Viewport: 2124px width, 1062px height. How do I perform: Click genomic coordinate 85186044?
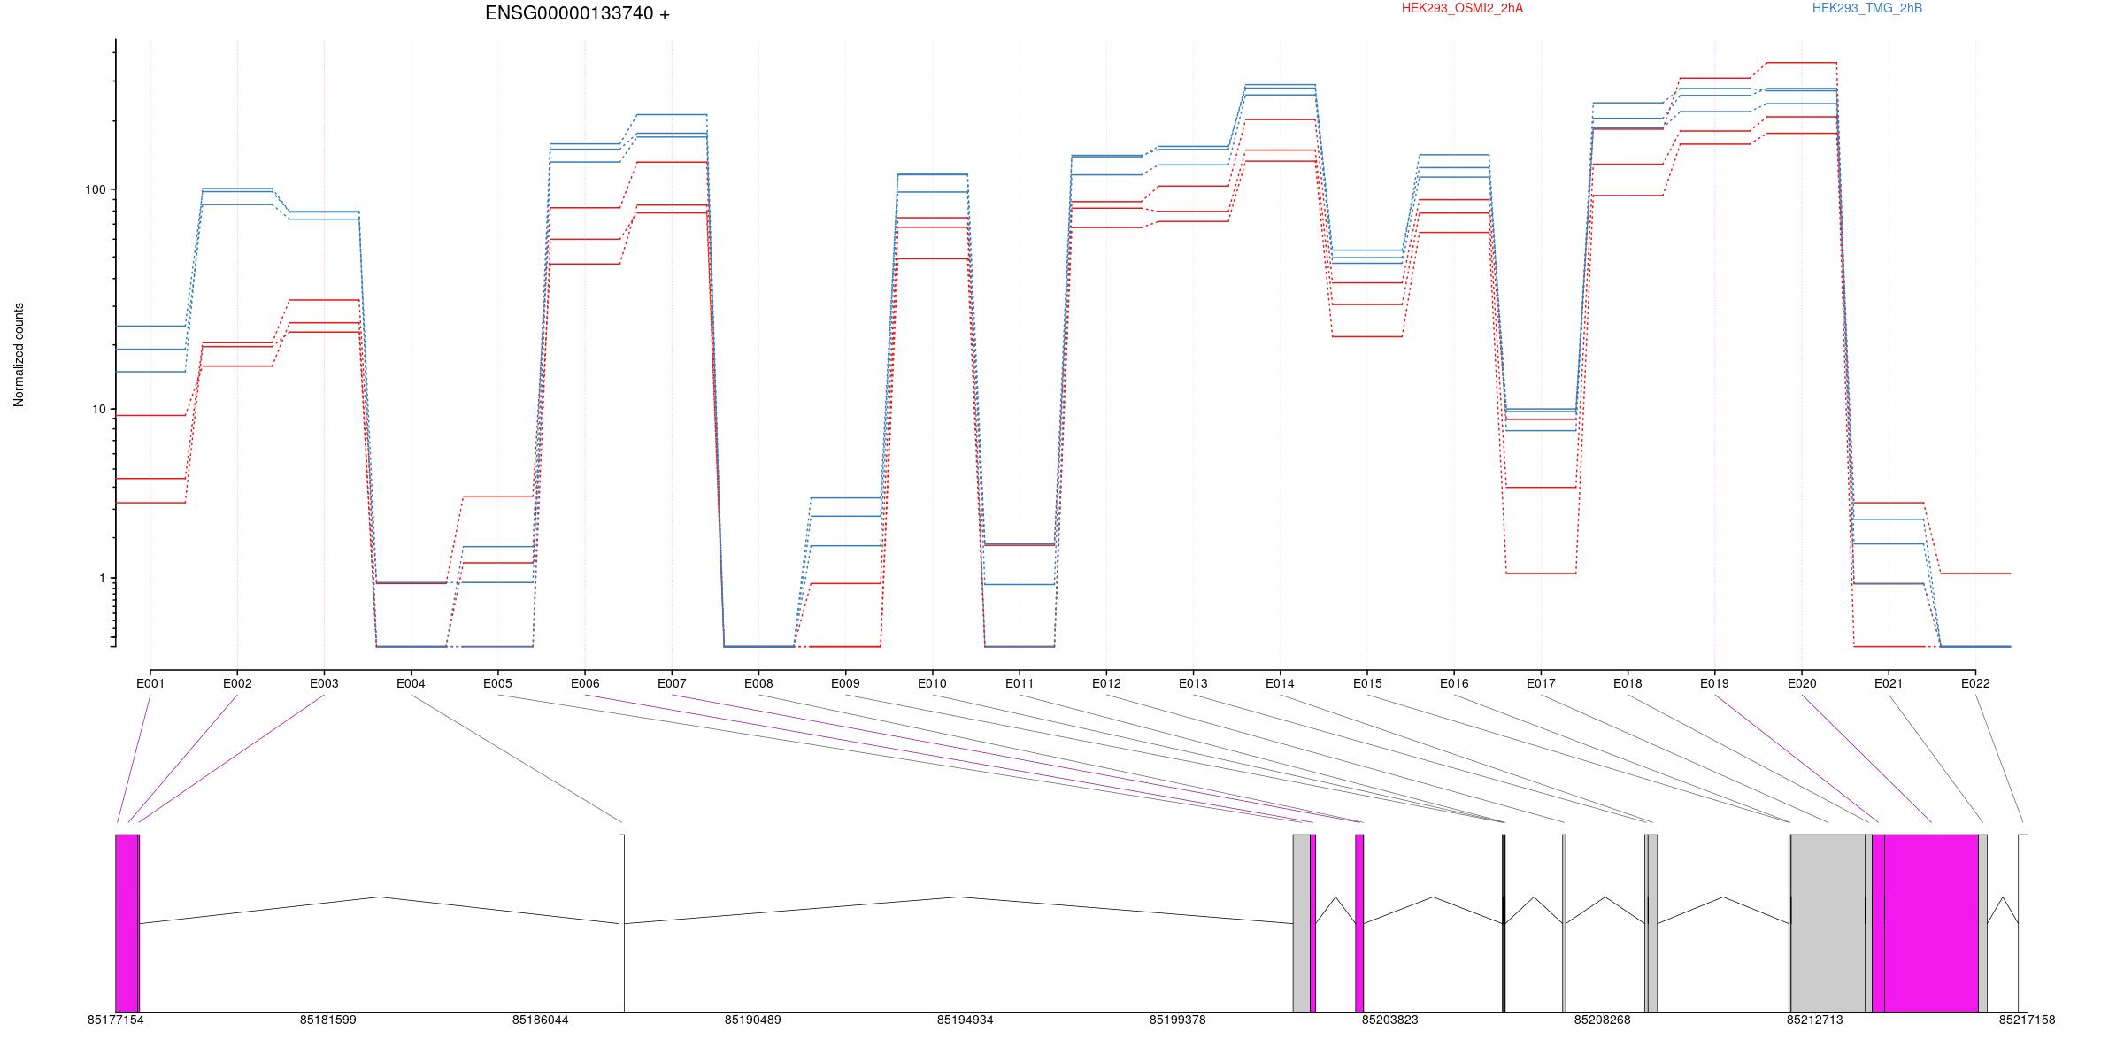click(541, 1020)
